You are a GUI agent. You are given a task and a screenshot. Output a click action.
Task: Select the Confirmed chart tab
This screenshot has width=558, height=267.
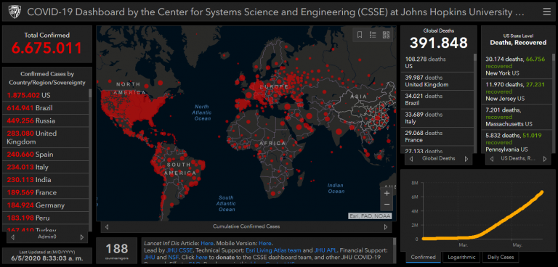tap(423, 257)
